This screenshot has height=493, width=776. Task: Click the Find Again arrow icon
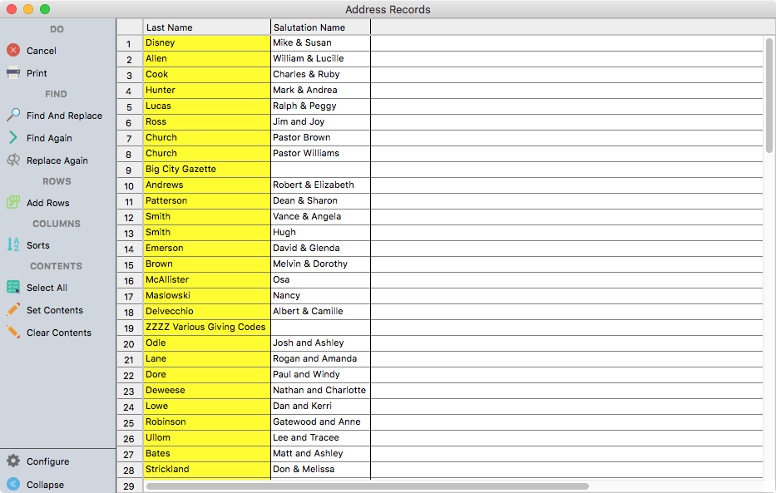pos(13,138)
